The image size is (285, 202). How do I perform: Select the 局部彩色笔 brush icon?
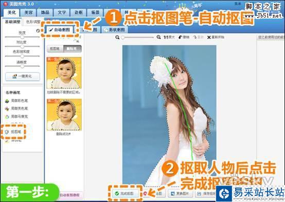pos(7,101)
